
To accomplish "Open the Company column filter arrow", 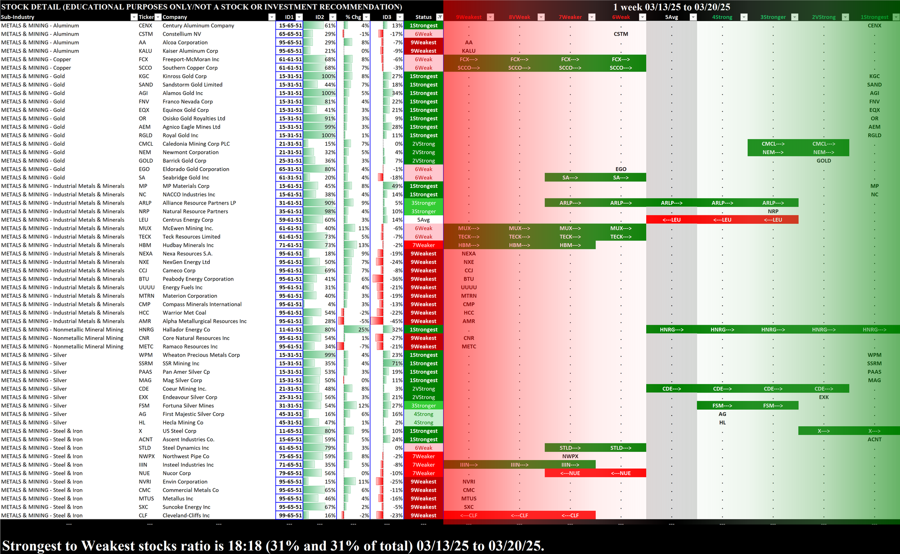I will tap(271, 17).
